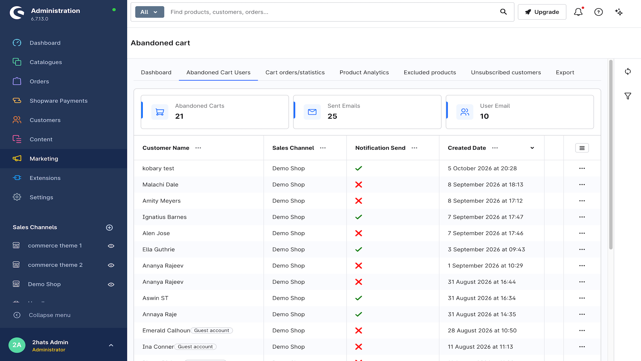This screenshot has height=361, width=641.
Task: Switch to the Export tab
Action: 565,73
